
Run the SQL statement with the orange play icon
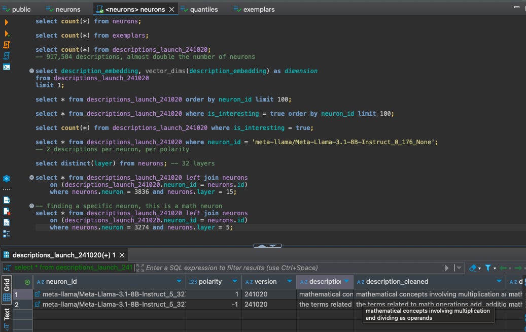click(x=7, y=22)
